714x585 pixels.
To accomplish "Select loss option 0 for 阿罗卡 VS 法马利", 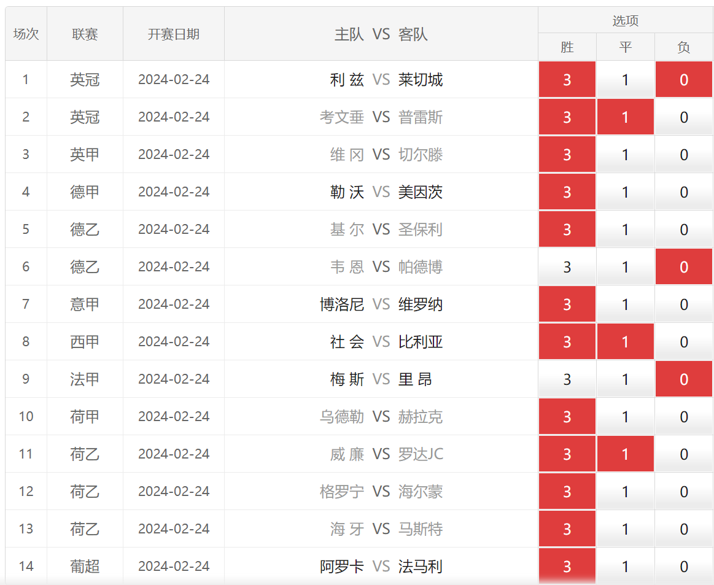I will [683, 566].
